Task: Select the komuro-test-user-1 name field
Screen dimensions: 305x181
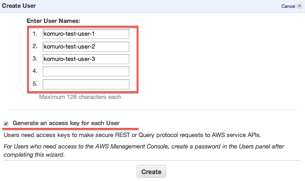Action: 86,34
